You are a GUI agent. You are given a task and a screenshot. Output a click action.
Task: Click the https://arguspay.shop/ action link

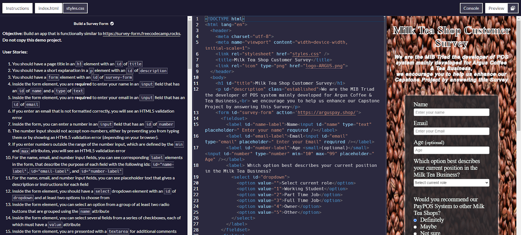point(327,113)
